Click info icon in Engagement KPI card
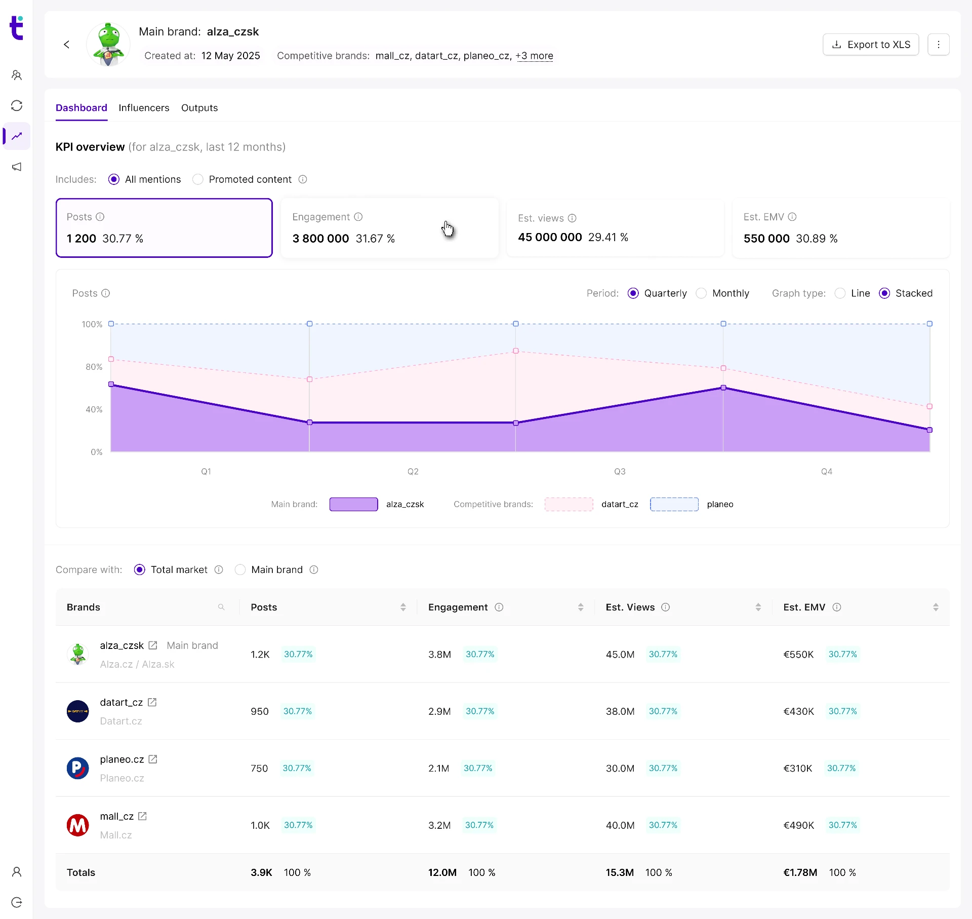 (x=358, y=217)
